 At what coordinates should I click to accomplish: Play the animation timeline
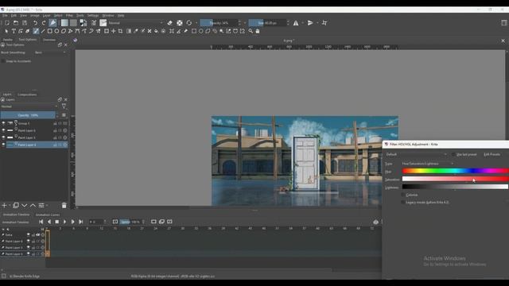(64, 222)
